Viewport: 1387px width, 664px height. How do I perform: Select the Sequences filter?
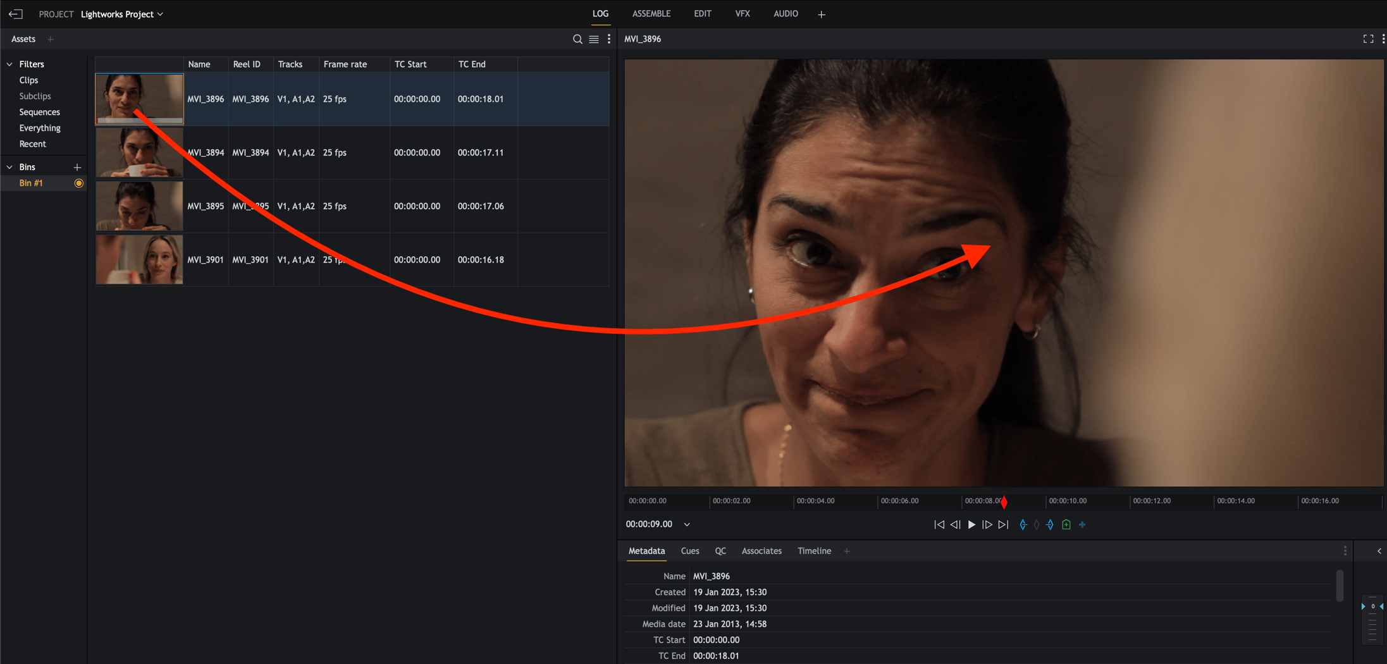39,112
